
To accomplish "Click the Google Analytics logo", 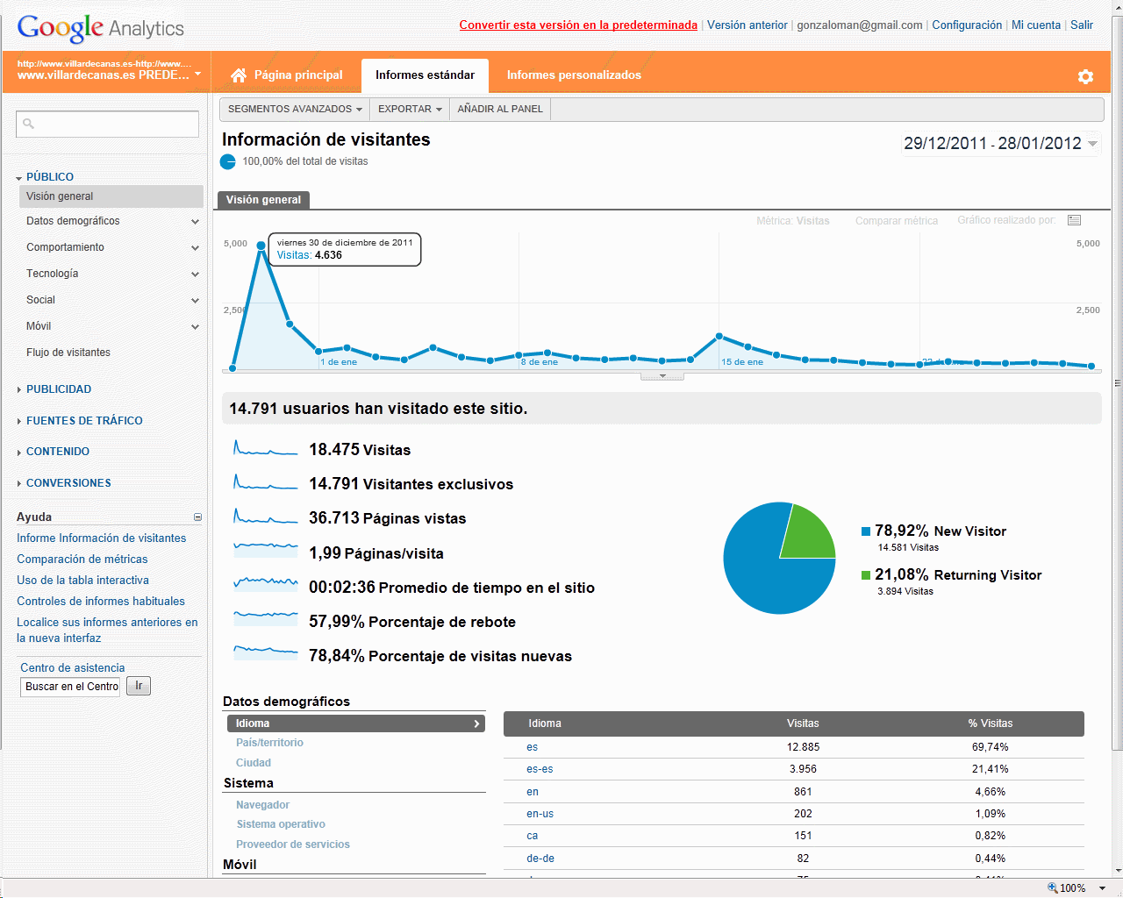I will (101, 28).
